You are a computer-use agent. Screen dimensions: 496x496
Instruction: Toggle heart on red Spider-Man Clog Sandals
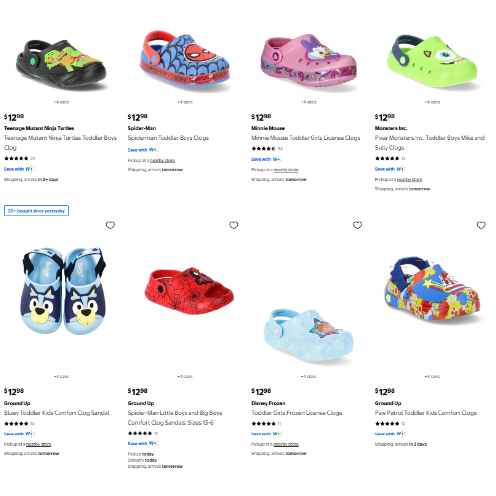[234, 225]
